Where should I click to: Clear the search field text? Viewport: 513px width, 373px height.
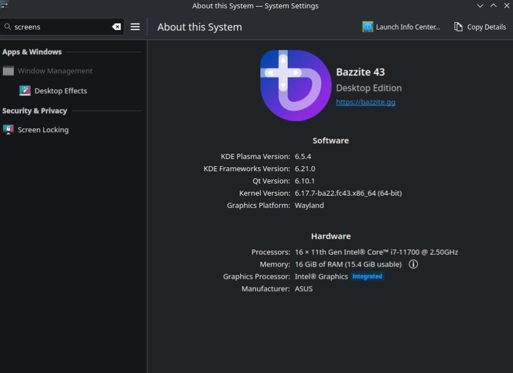tap(117, 27)
